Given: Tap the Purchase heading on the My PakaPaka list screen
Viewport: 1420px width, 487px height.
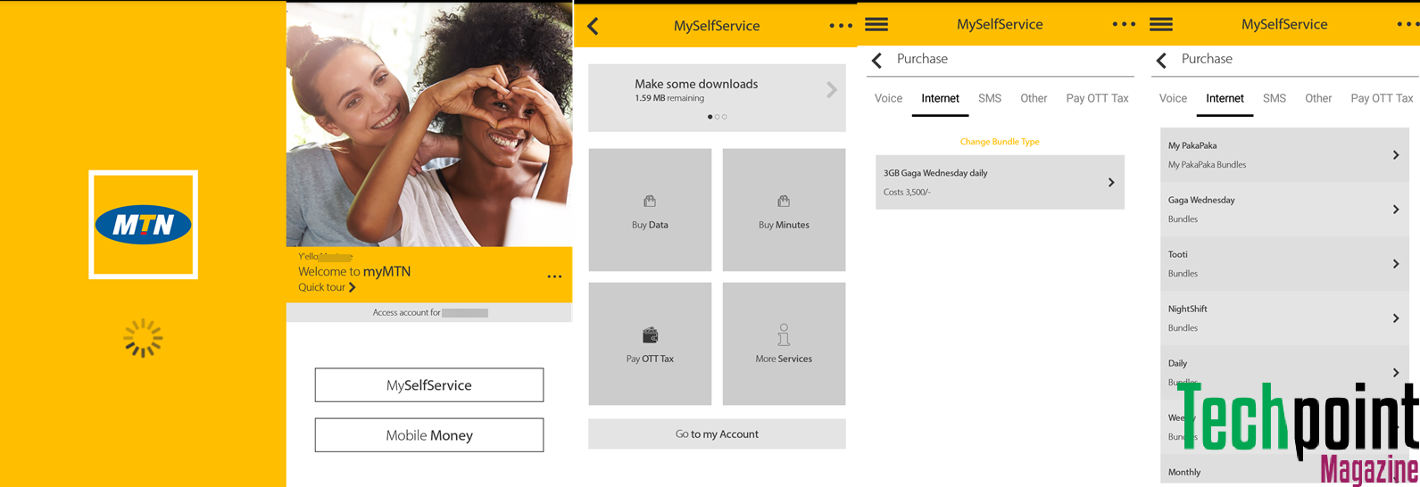Looking at the screenshot, I should coord(1207,59).
